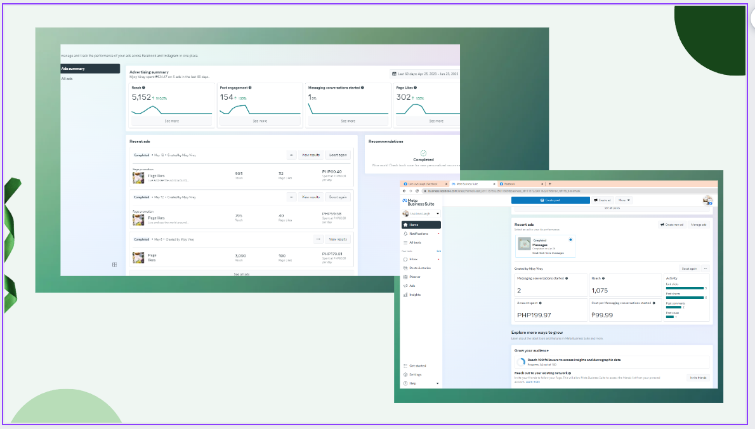View results for the PHP60.40 ad

pos(311,155)
